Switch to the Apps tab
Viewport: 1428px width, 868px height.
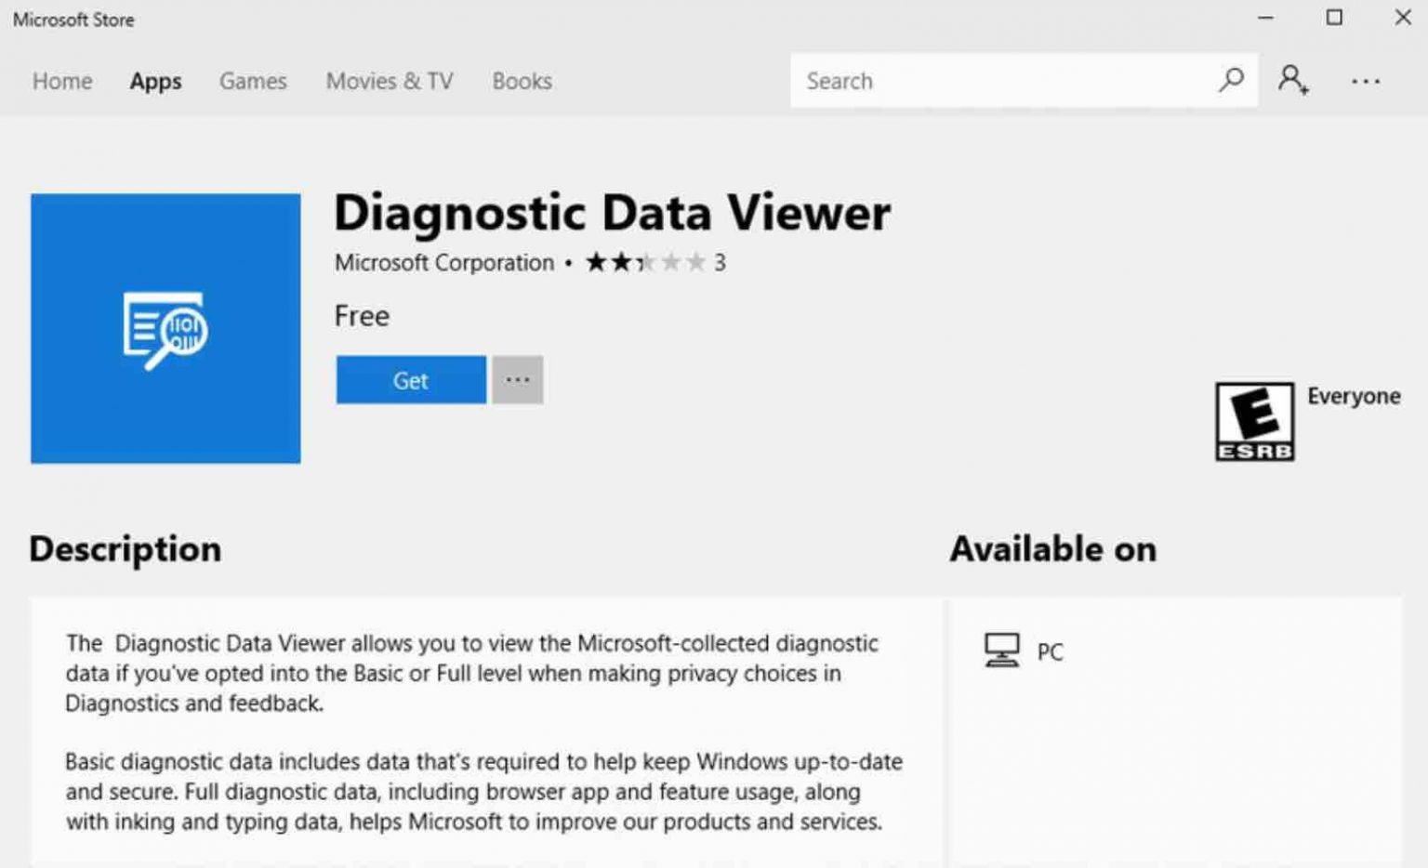point(154,82)
